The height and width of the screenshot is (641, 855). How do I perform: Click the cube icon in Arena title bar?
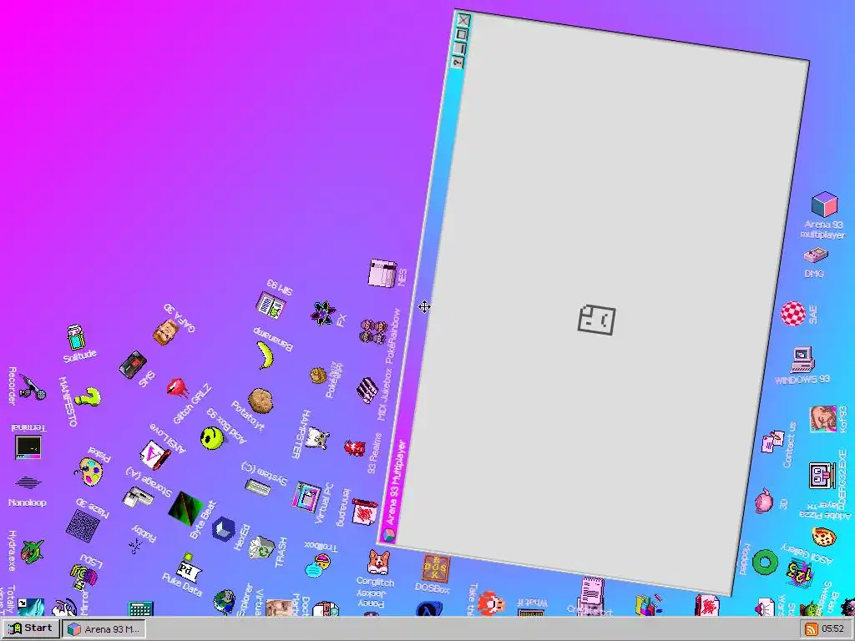coord(387,535)
